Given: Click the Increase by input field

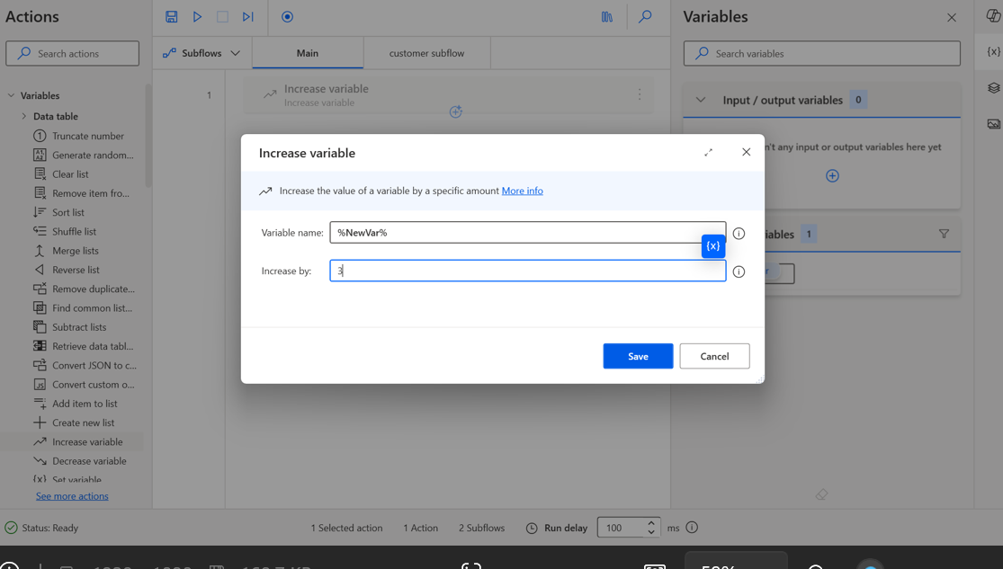Looking at the screenshot, I should point(528,271).
